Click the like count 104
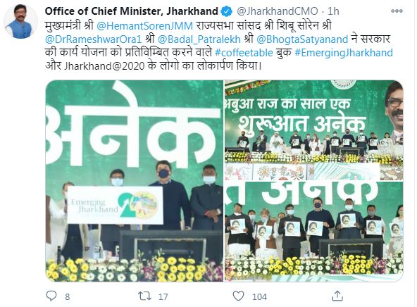The image size is (417, 307). (x=259, y=296)
